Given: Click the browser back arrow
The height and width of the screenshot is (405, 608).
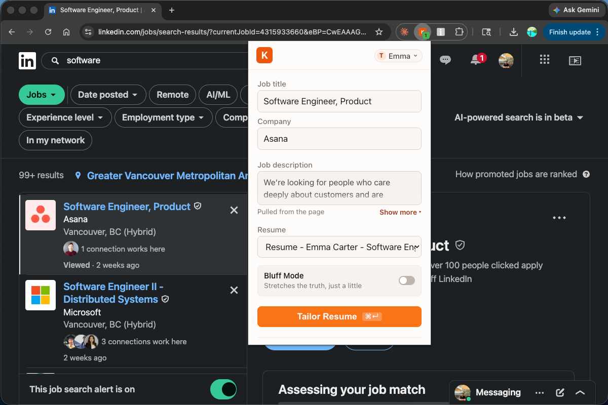Looking at the screenshot, I should click(12, 32).
